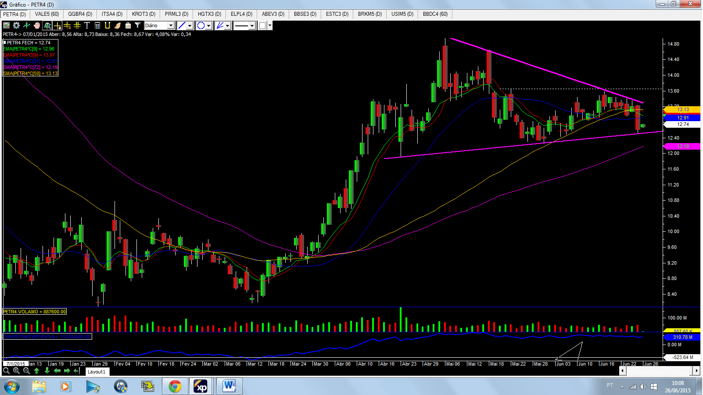Viewport: 703px width, 395px height.
Task: Switch to PRML3 (D) tab
Action: (x=176, y=14)
